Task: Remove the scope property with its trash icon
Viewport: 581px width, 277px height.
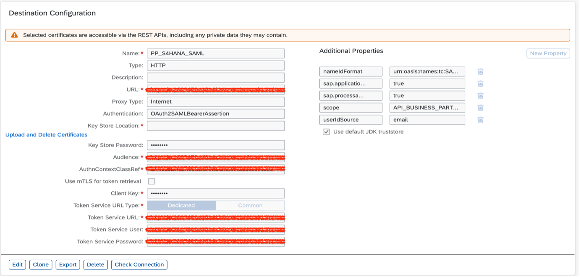Action: pos(480,107)
